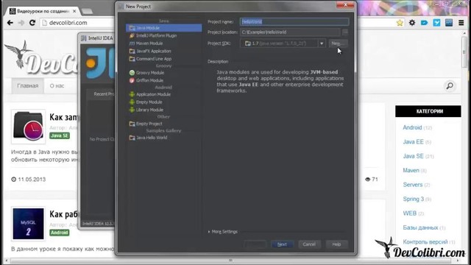
Task: Click the Java Module folder icon
Action: click(x=132, y=28)
